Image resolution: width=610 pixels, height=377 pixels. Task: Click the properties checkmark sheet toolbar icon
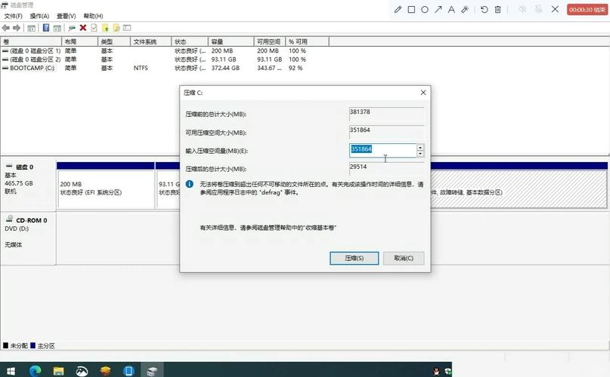click(x=94, y=28)
